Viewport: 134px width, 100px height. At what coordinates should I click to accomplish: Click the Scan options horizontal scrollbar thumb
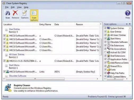coord(115,79)
